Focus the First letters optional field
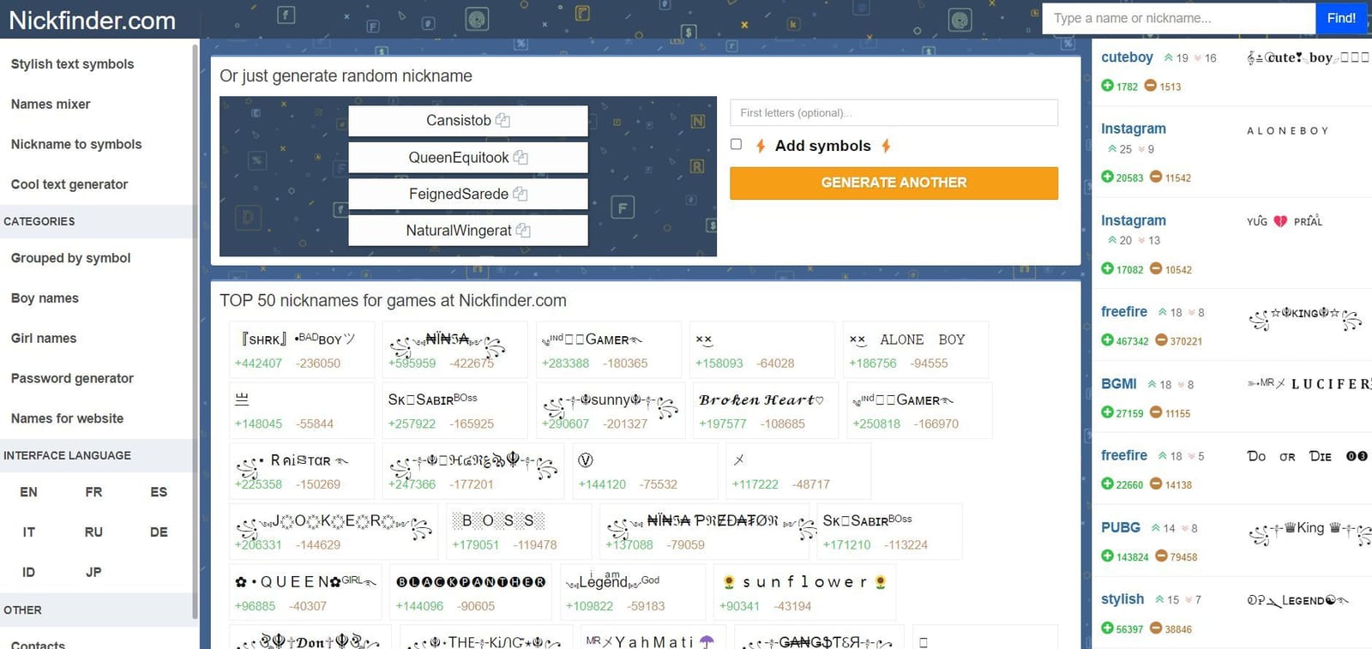Image resolution: width=1372 pixels, height=649 pixels. (x=894, y=112)
